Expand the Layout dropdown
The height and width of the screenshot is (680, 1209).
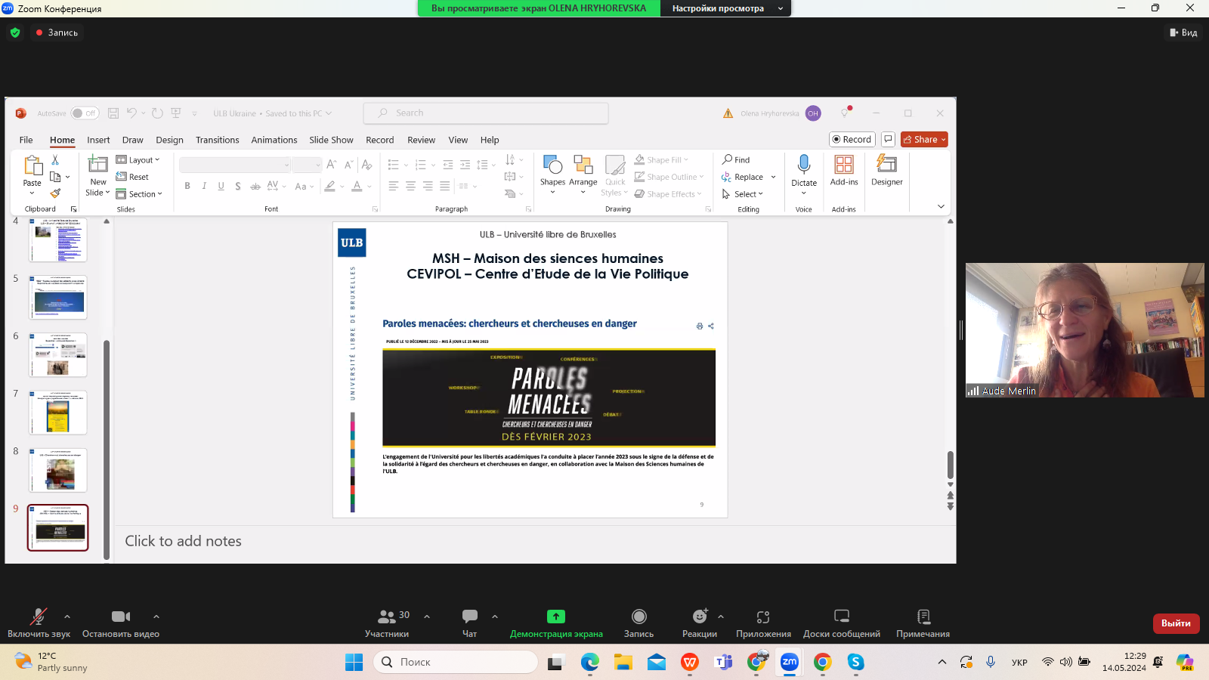139,160
